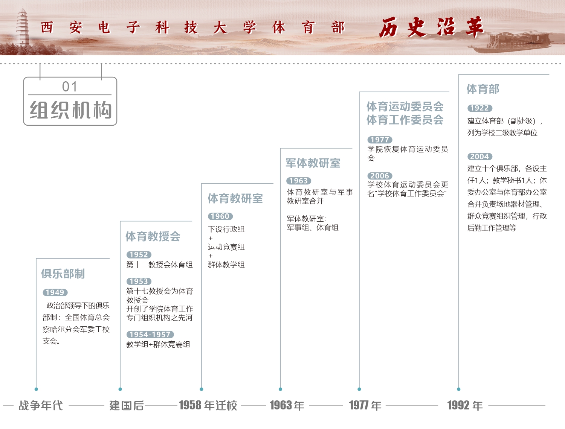Viewport: 565px width, 429px height.
Task: Click the 1977年 label on the bottom timeline
Action: pyautogui.click(x=365, y=405)
